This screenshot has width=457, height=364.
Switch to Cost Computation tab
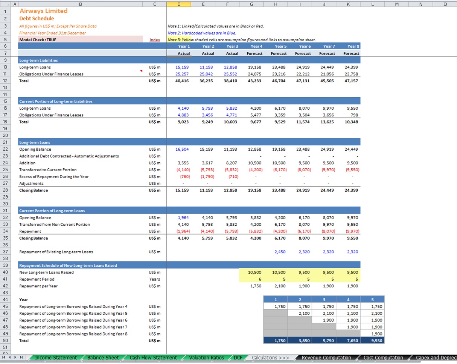(383, 358)
